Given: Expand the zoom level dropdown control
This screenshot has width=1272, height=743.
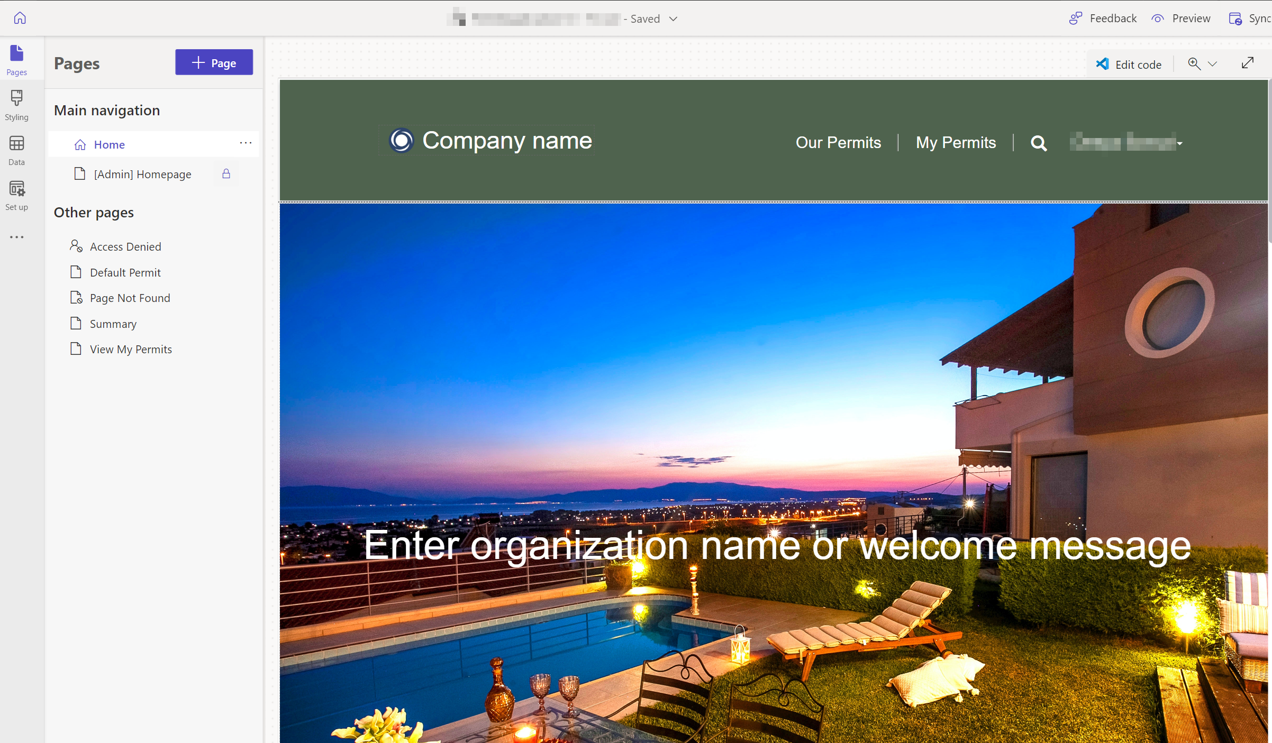Looking at the screenshot, I should (x=1212, y=63).
